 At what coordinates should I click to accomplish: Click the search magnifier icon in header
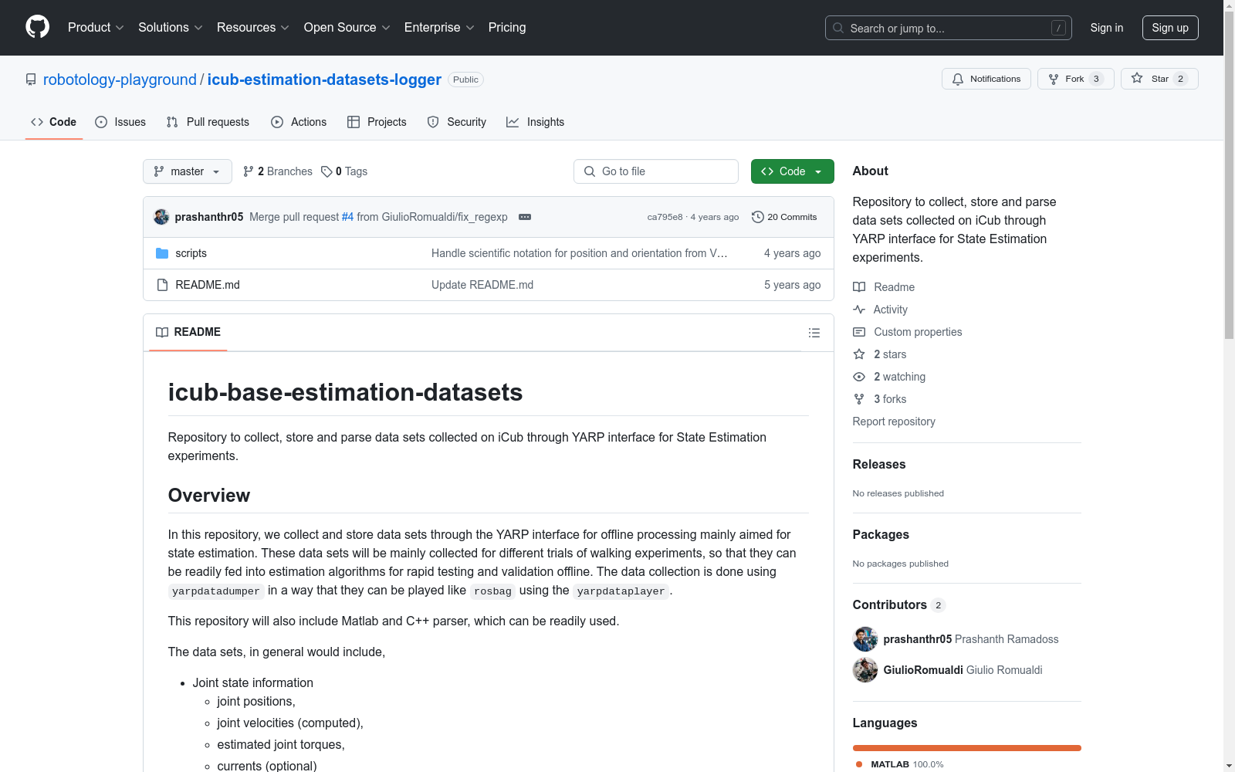pyautogui.click(x=838, y=28)
